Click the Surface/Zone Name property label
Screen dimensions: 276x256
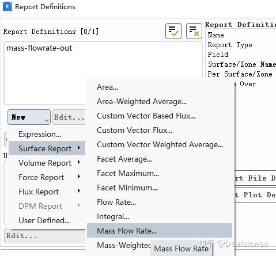click(x=241, y=64)
